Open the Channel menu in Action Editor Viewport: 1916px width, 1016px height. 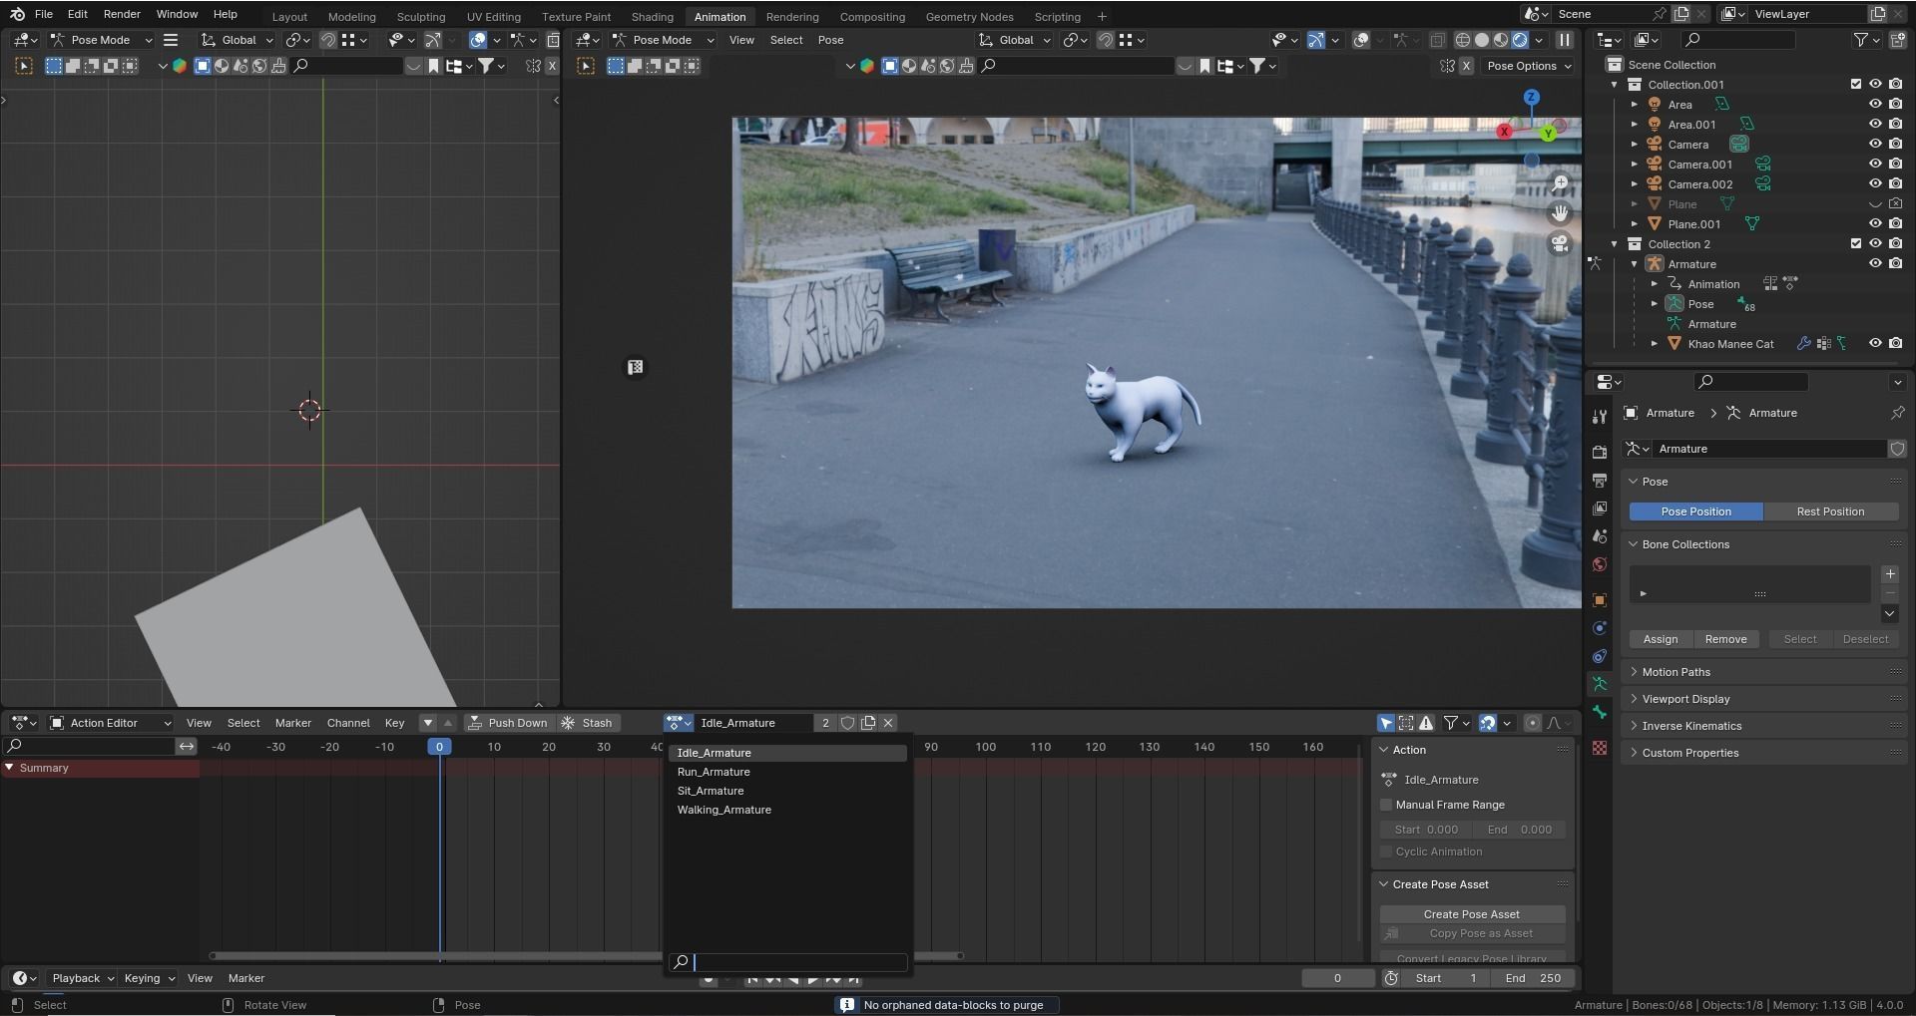point(348,723)
